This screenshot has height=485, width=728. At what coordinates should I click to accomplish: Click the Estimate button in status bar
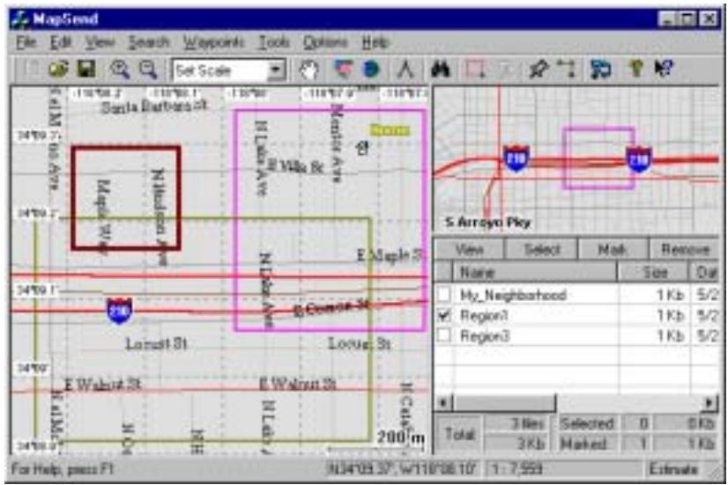pyautogui.click(x=673, y=469)
